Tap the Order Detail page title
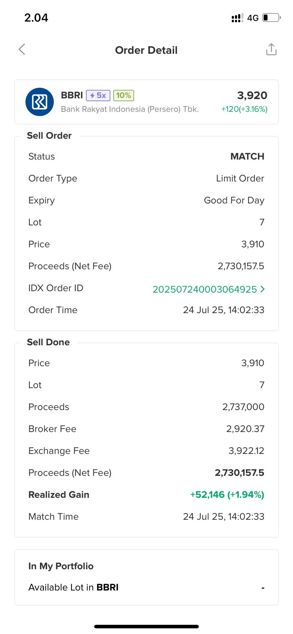The height and width of the screenshot is (634, 293). pos(146,50)
